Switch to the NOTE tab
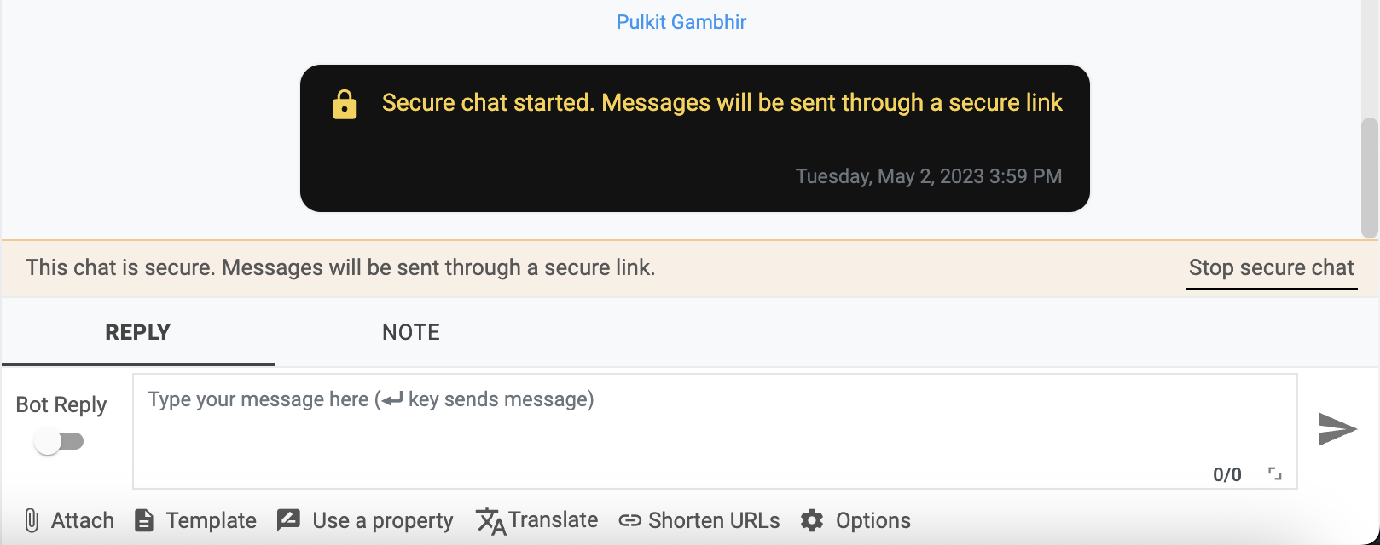The width and height of the screenshot is (1380, 545). point(410,332)
